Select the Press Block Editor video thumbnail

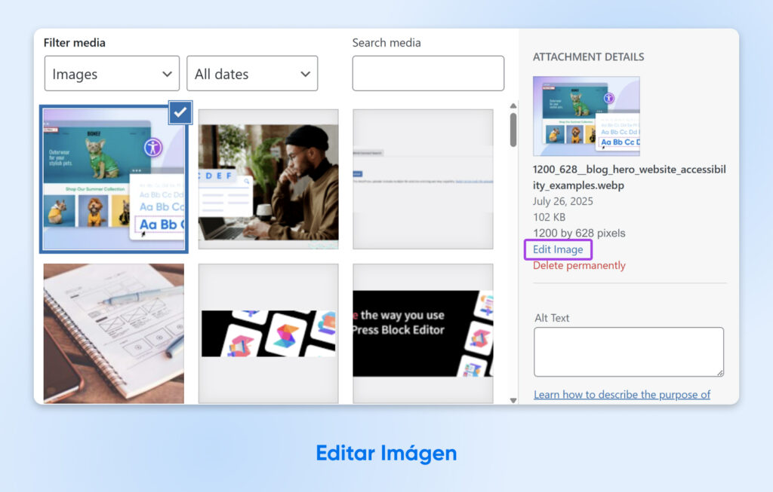423,332
